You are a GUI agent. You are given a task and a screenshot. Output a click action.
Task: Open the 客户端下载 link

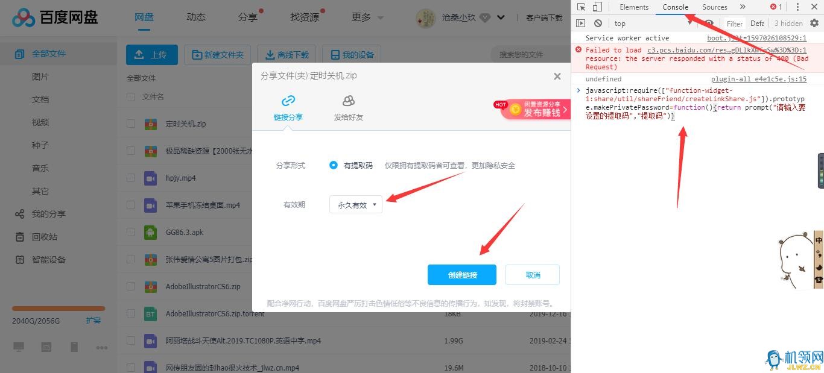click(x=545, y=18)
